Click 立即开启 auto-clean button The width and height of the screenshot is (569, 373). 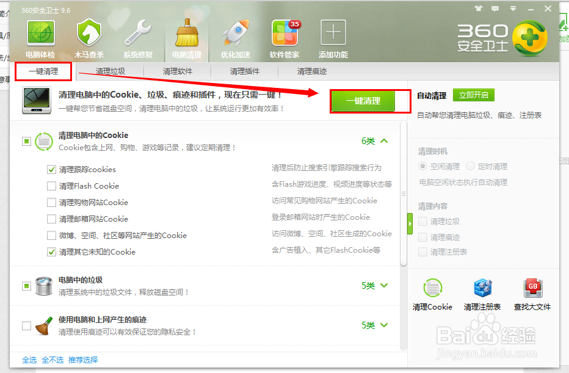[x=474, y=95]
